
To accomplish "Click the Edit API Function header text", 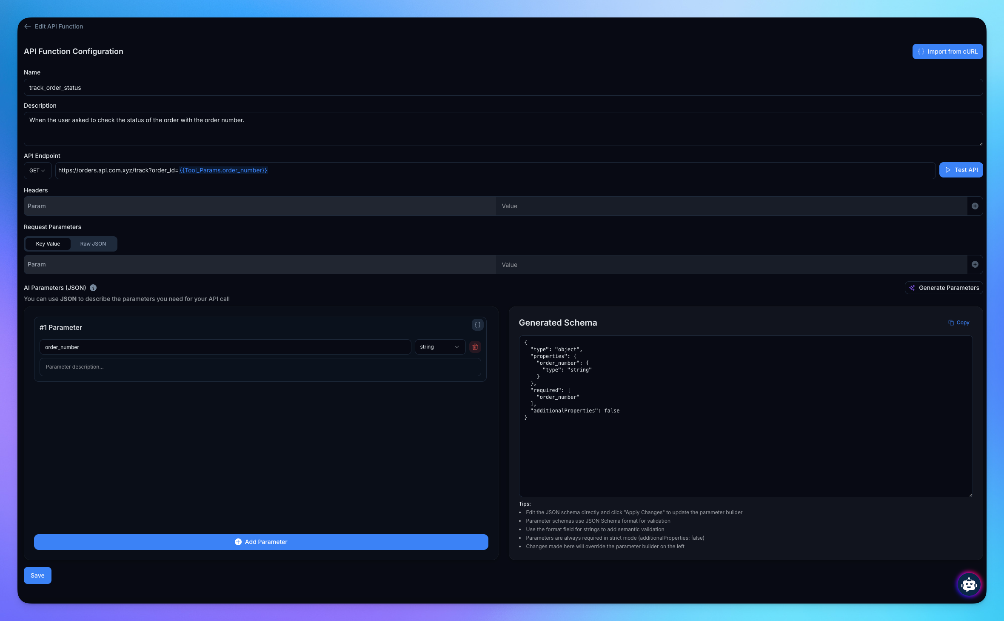I will [59, 26].
